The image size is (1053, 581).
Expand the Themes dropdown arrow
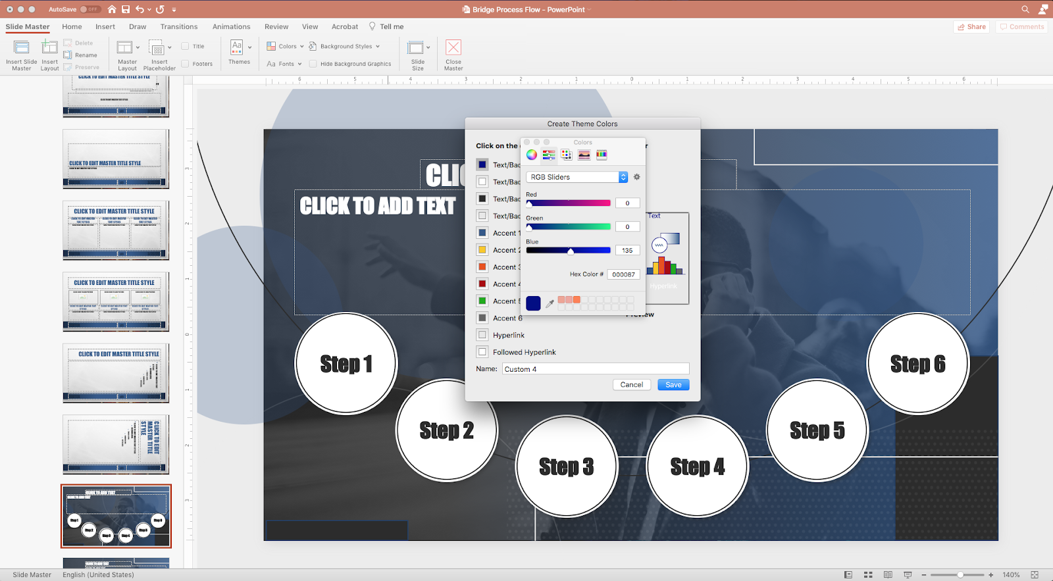(249, 47)
